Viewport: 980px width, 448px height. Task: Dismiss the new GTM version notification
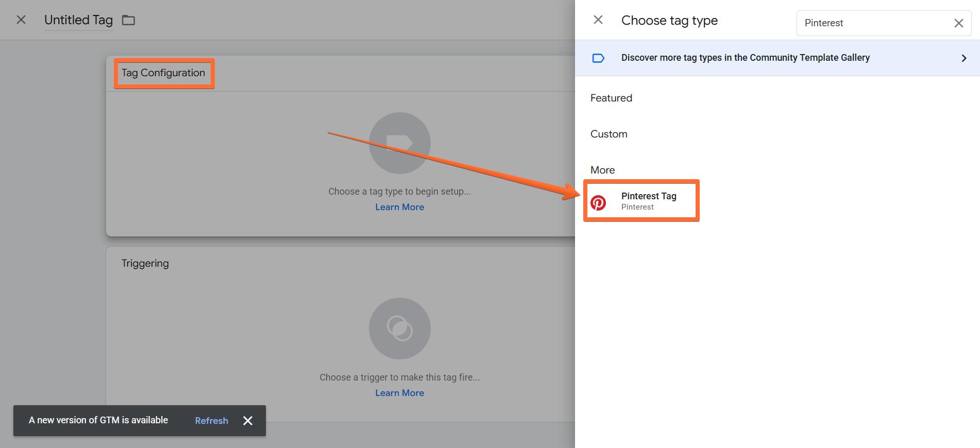tap(248, 421)
